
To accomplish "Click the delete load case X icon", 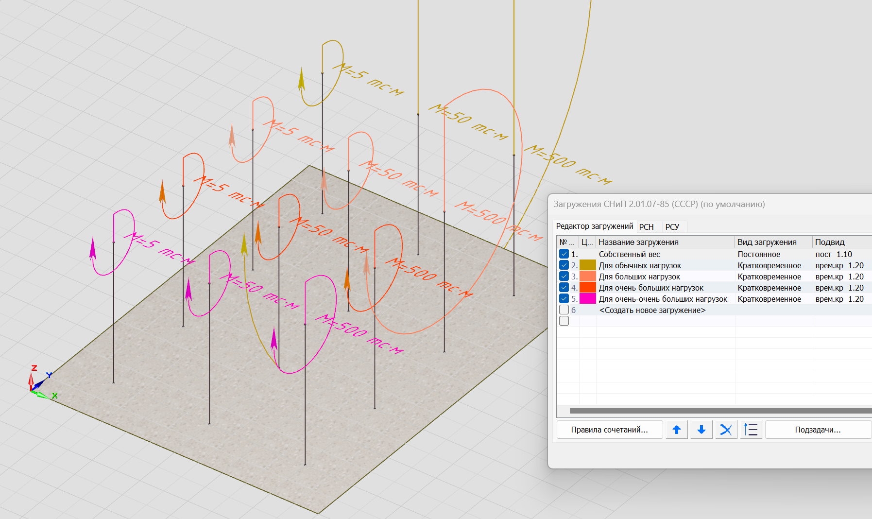I will 726,430.
